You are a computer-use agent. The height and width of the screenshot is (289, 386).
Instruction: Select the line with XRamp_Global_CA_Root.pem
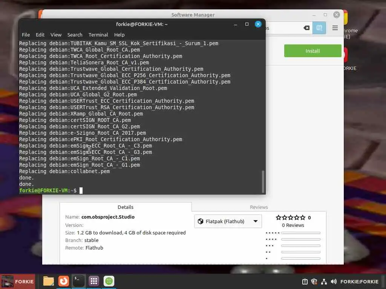81,114
